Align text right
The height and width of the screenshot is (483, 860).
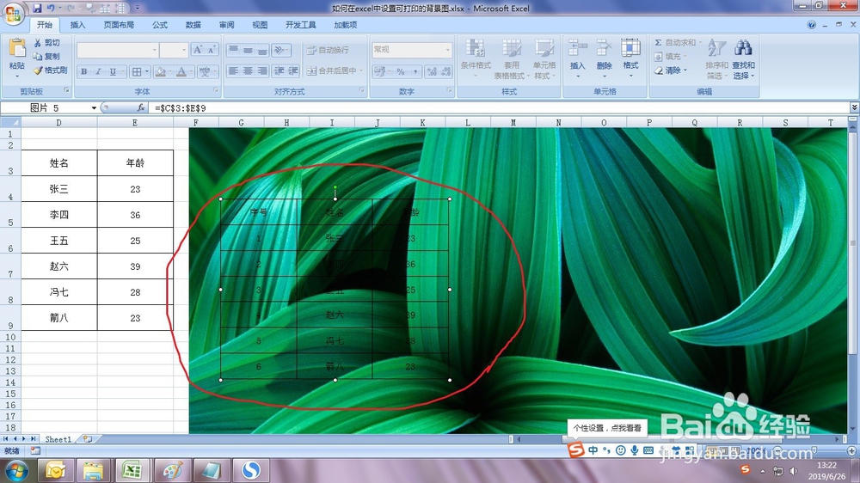[x=262, y=70]
